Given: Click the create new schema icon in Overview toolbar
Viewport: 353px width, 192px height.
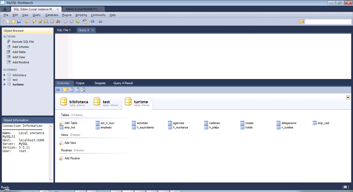Looking at the screenshot, I should point(65,90).
